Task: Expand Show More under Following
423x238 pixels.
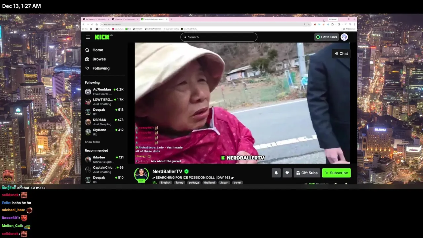Action: click(x=92, y=142)
